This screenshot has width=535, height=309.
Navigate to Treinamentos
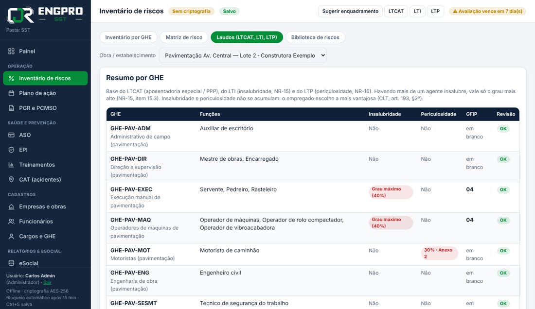(x=45, y=165)
